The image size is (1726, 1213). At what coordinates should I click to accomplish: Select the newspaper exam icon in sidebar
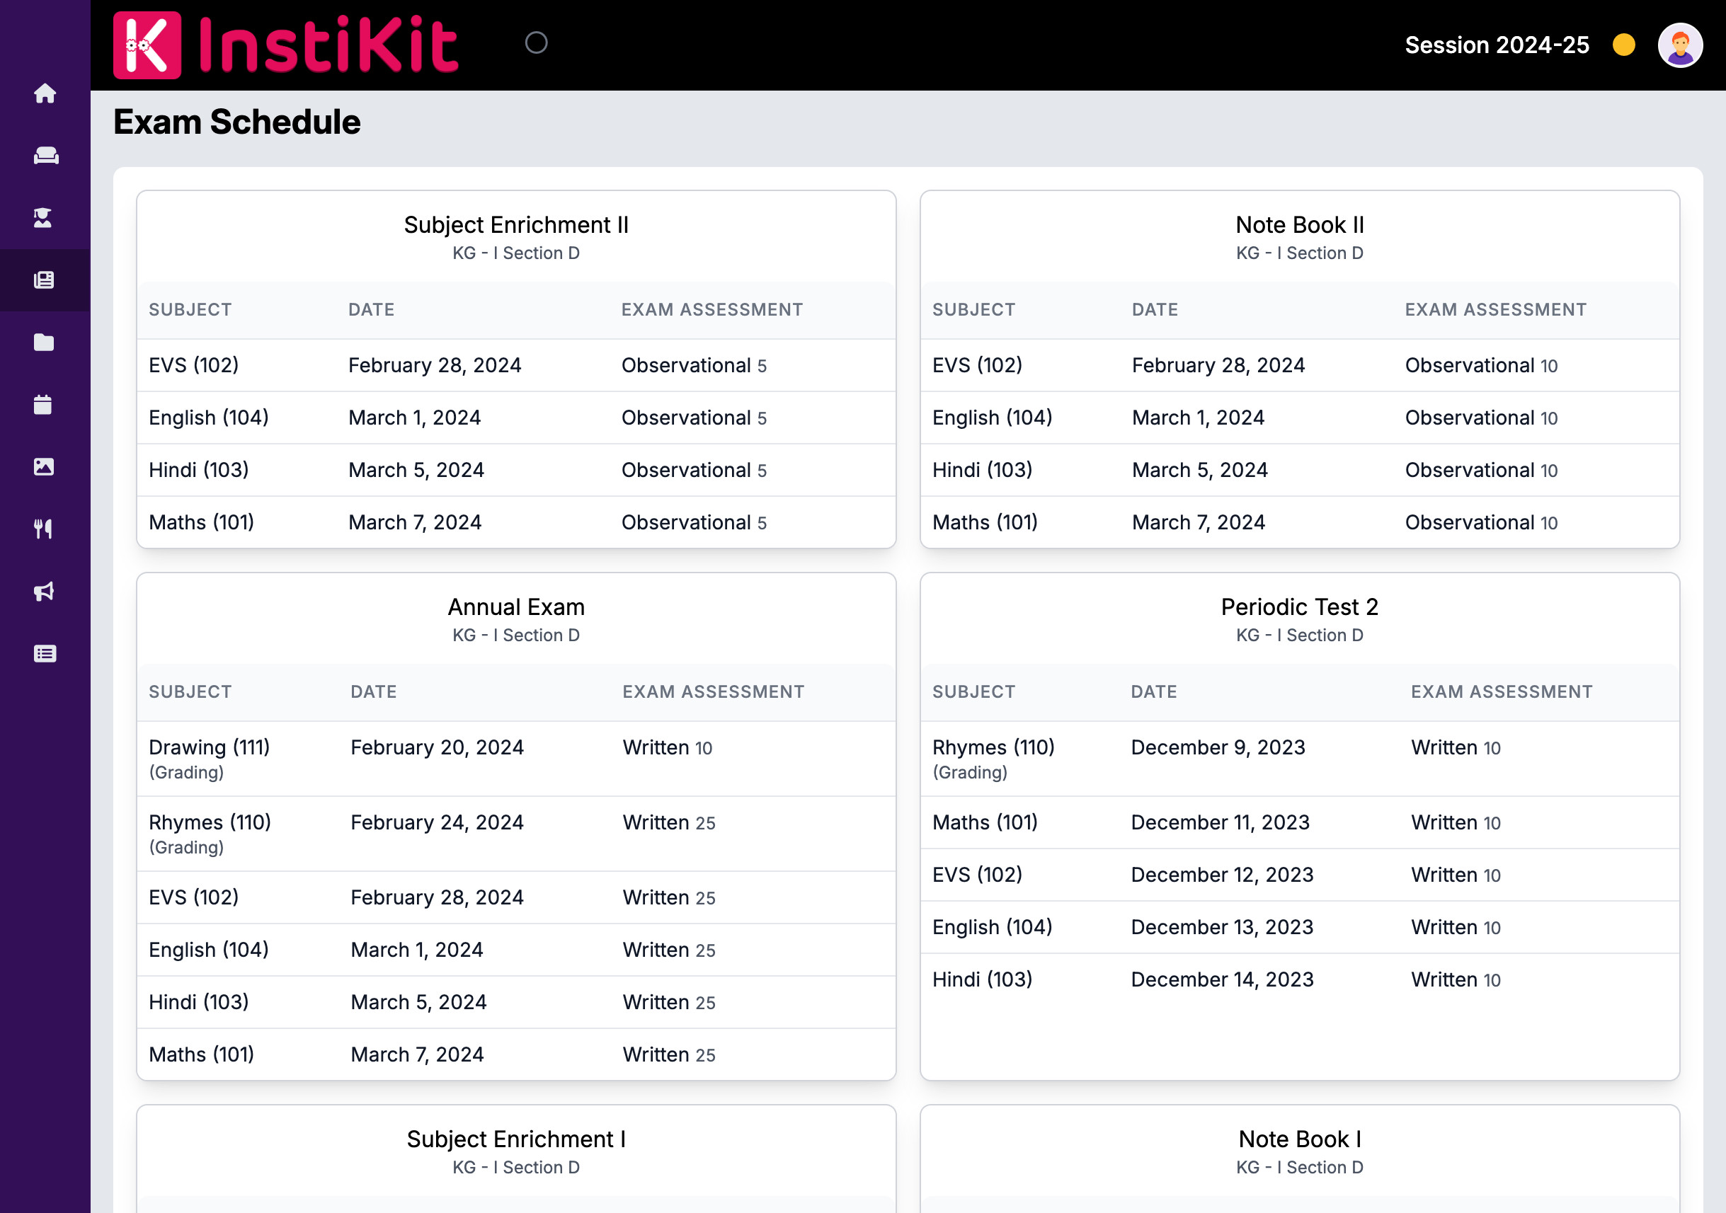[x=45, y=280]
